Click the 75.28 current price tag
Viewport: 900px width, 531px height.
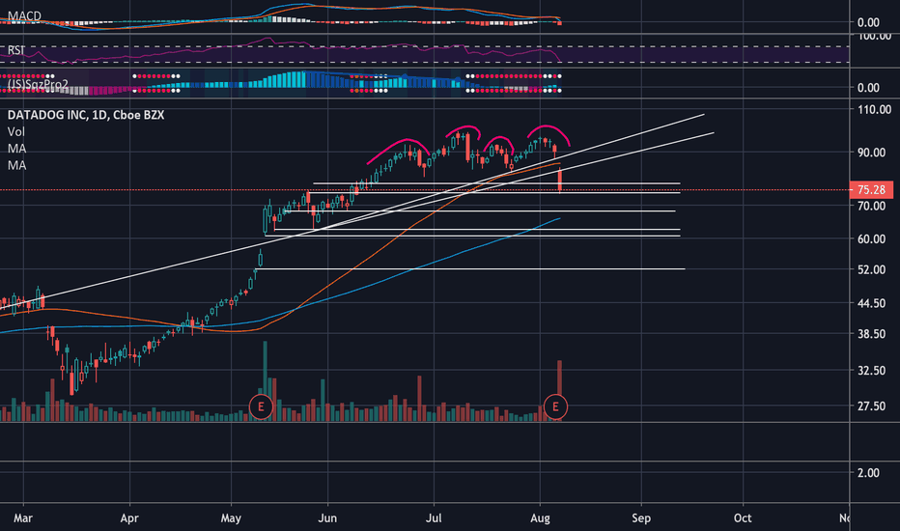[x=871, y=190]
